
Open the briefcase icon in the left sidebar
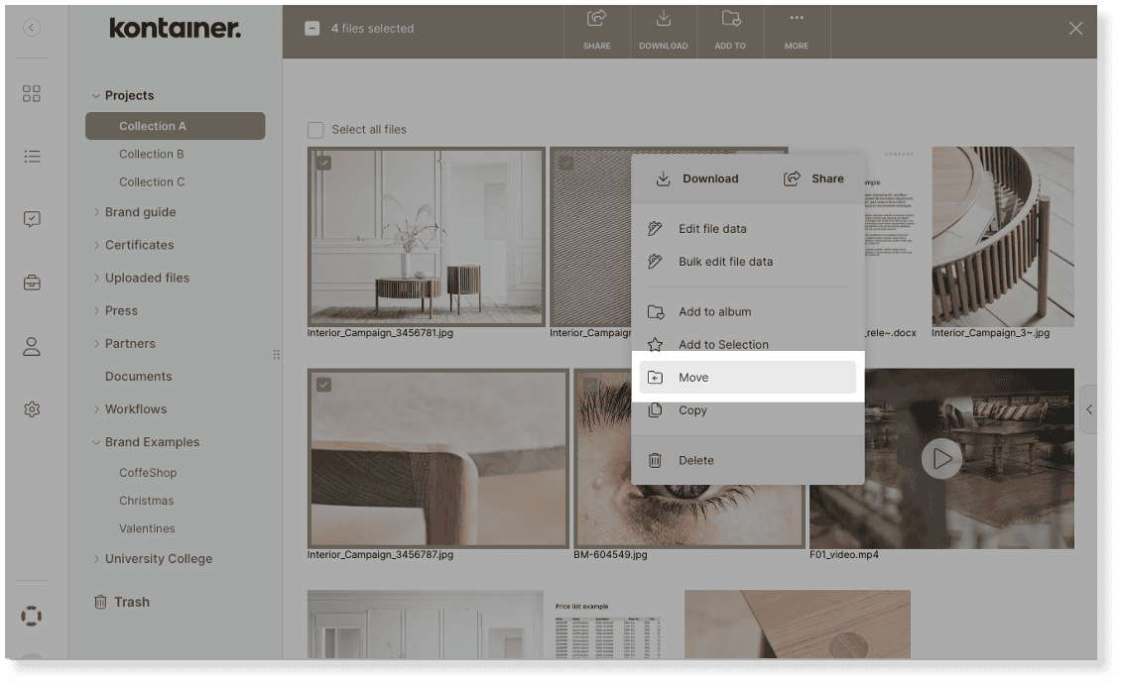coord(31,283)
